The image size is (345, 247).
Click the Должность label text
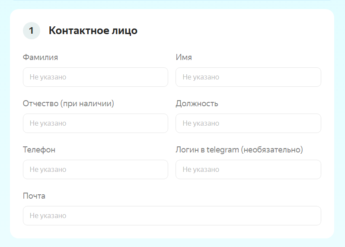[x=197, y=104]
